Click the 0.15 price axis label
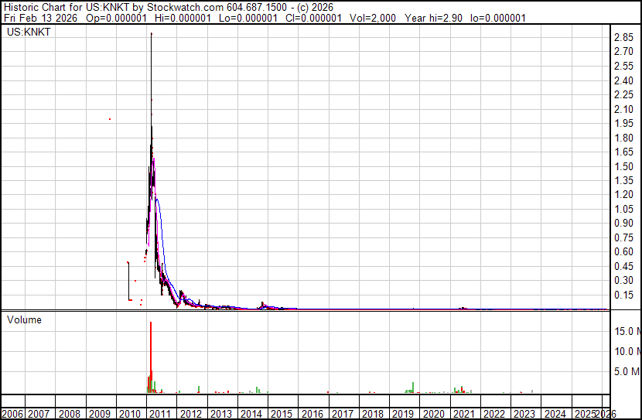 point(623,295)
